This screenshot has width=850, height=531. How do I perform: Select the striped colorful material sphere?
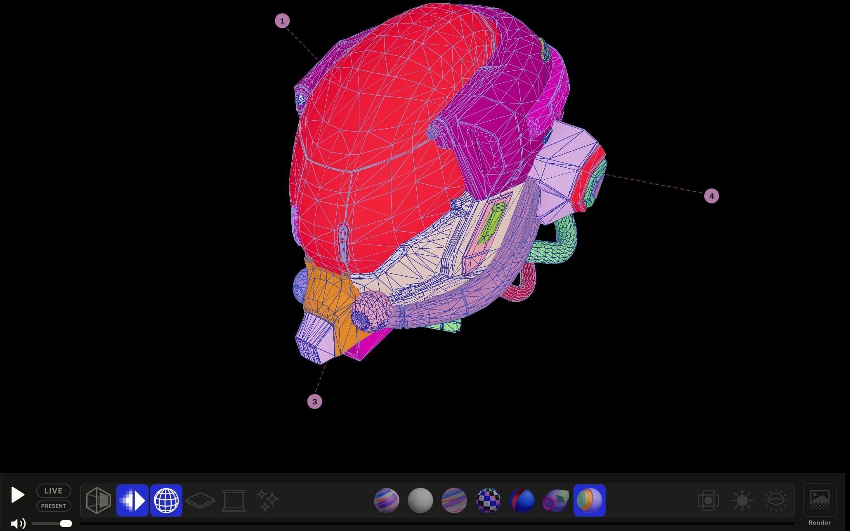[x=387, y=500]
